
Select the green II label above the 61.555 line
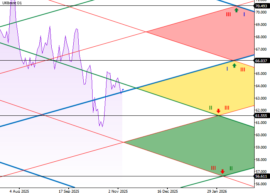pos(211,107)
